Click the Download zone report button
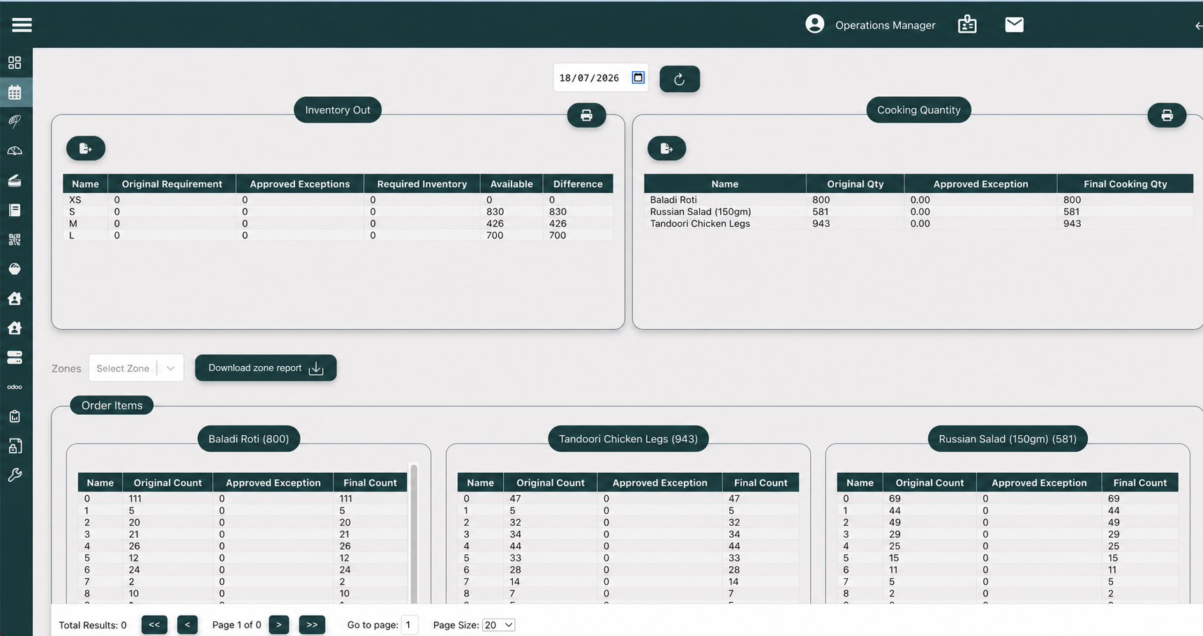 (x=266, y=368)
